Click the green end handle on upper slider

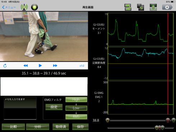tap(173, 120)
